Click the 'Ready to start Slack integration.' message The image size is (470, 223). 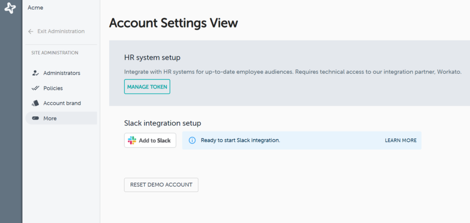[241, 140]
